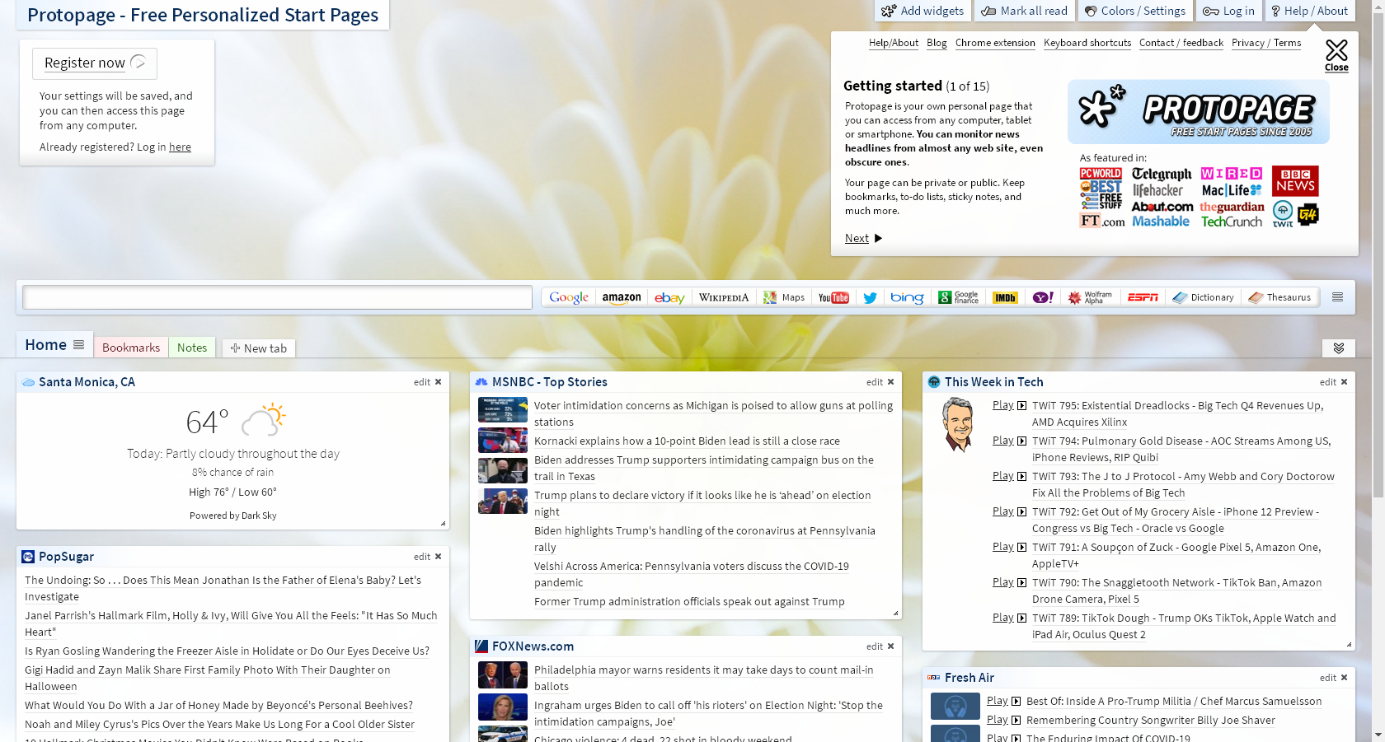Open the Protopage logo banner
Image resolution: width=1385 pixels, height=742 pixels.
[1198, 112]
